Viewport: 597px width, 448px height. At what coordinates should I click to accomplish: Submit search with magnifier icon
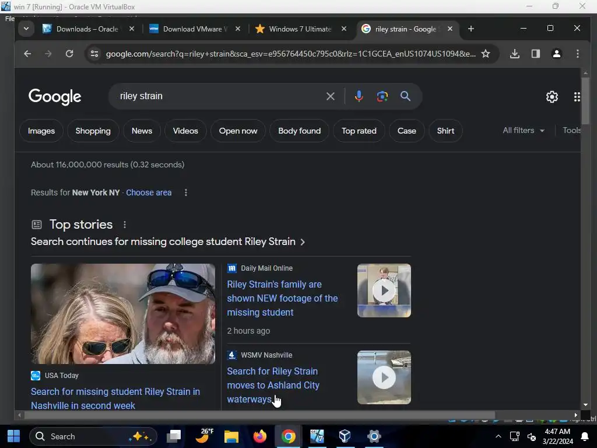406,96
